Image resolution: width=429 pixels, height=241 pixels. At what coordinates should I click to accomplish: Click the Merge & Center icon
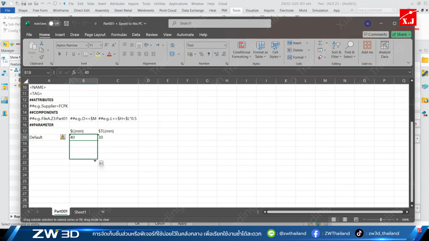click(172, 54)
